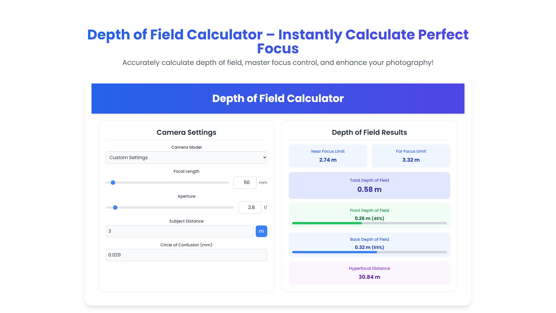556x313 pixels.
Task: Click the Hyperfocal Distance result card
Action: coord(369,273)
